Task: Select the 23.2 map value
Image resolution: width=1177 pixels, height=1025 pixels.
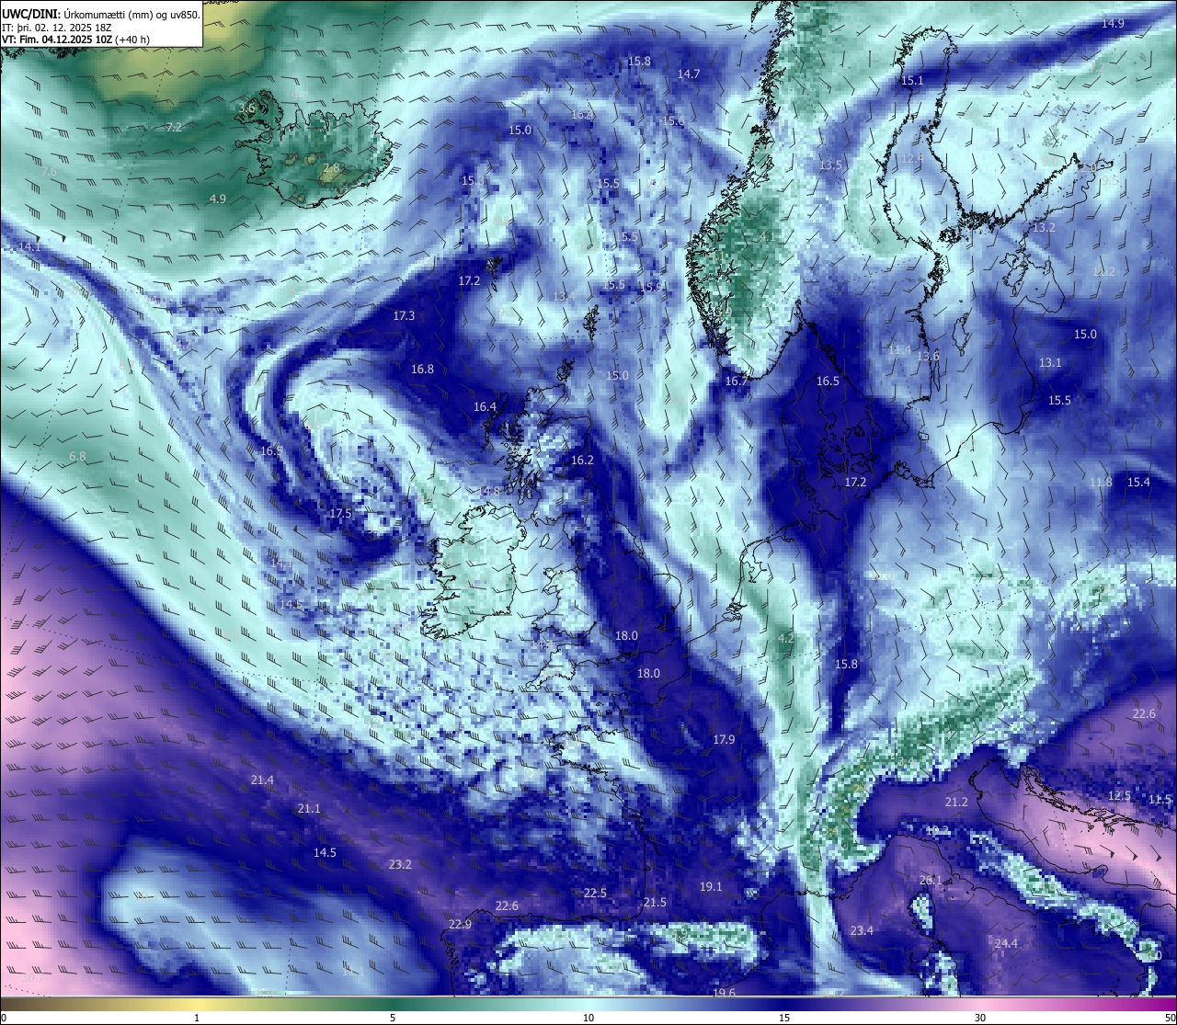Action: click(400, 864)
